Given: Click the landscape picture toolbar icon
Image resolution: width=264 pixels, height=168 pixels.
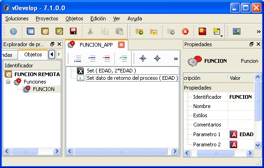Looking at the screenshot, I should [x=237, y=31].
